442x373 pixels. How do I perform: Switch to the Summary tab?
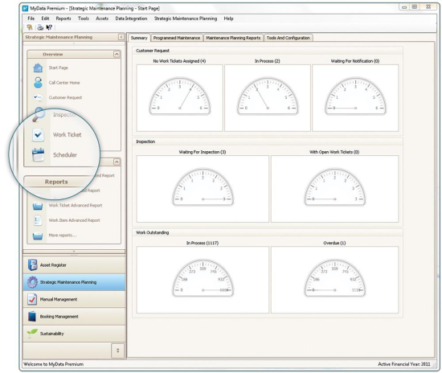point(139,38)
